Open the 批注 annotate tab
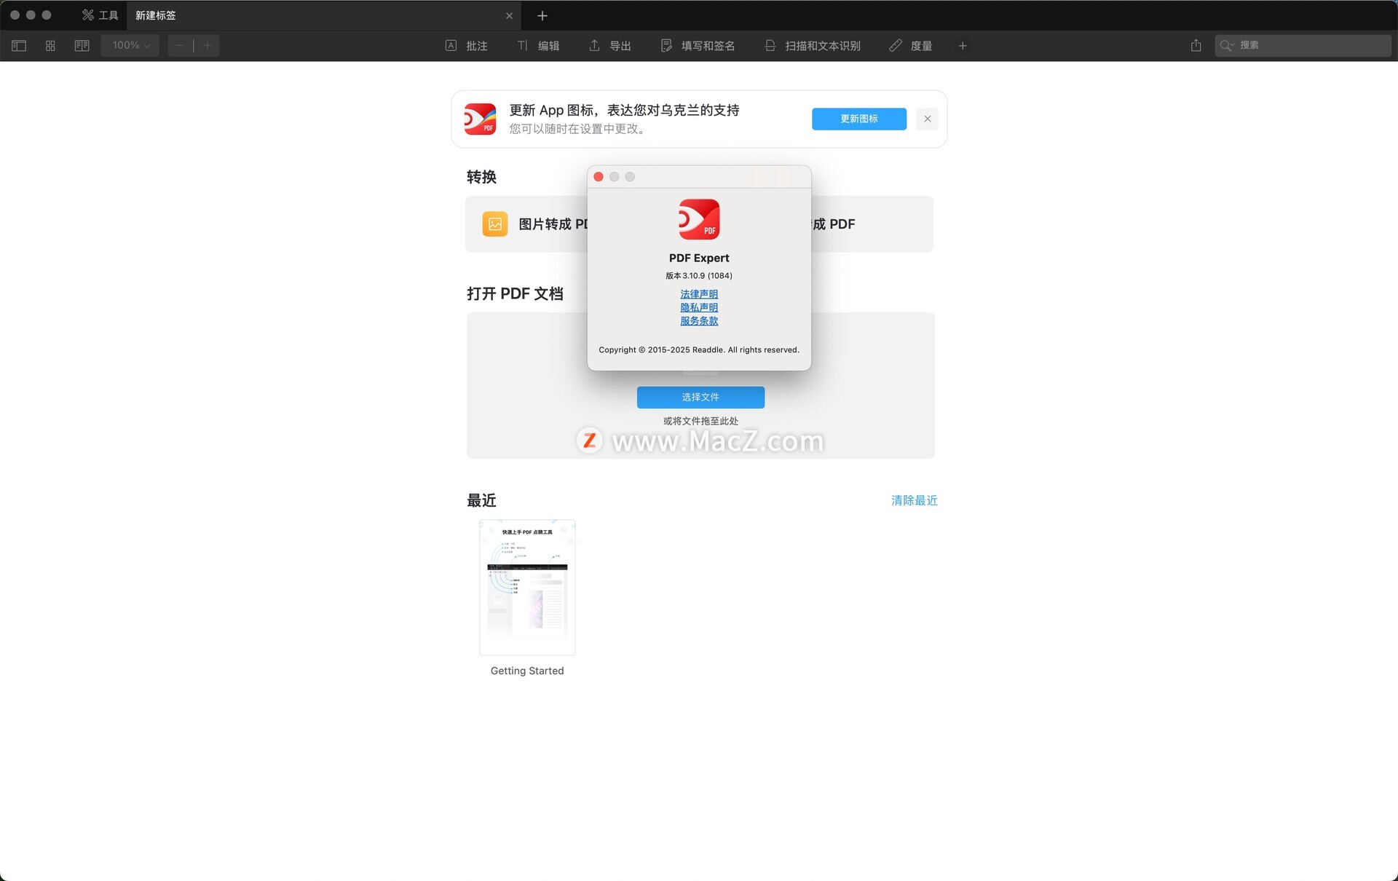Image resolution: width=1398 pixels, height=881 pixels. tap(467, 46)
